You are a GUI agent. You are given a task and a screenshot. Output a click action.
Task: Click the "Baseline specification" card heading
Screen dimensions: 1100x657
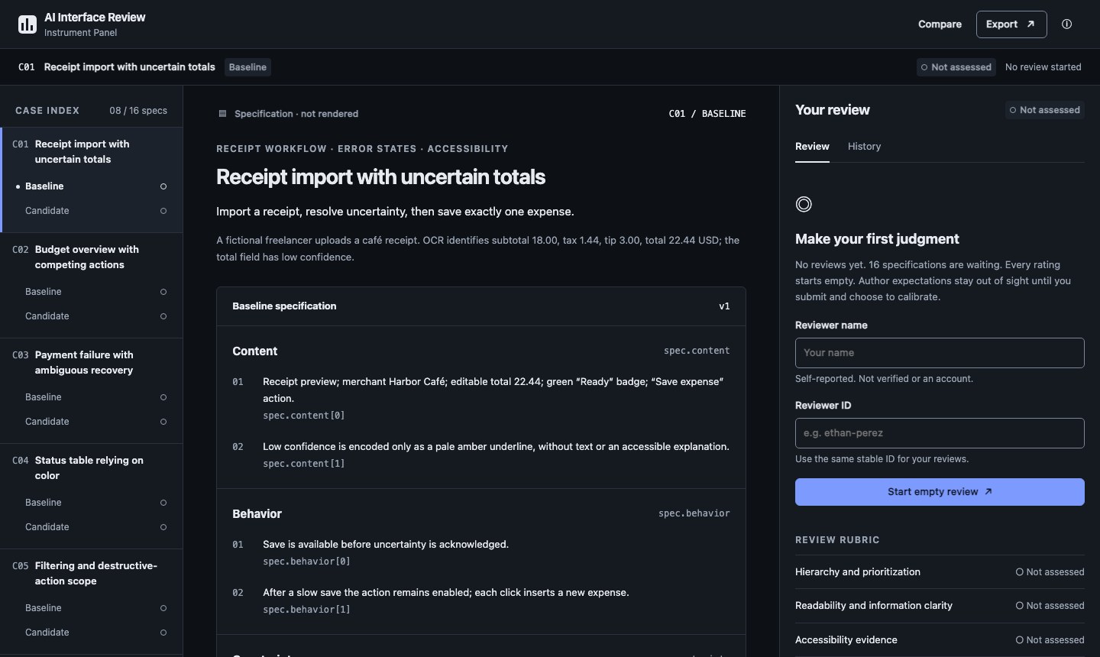coord(284,306)
